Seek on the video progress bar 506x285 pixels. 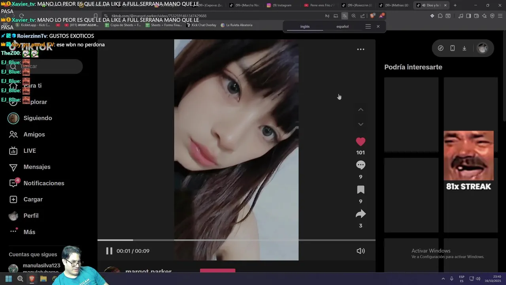pos(236,240)
